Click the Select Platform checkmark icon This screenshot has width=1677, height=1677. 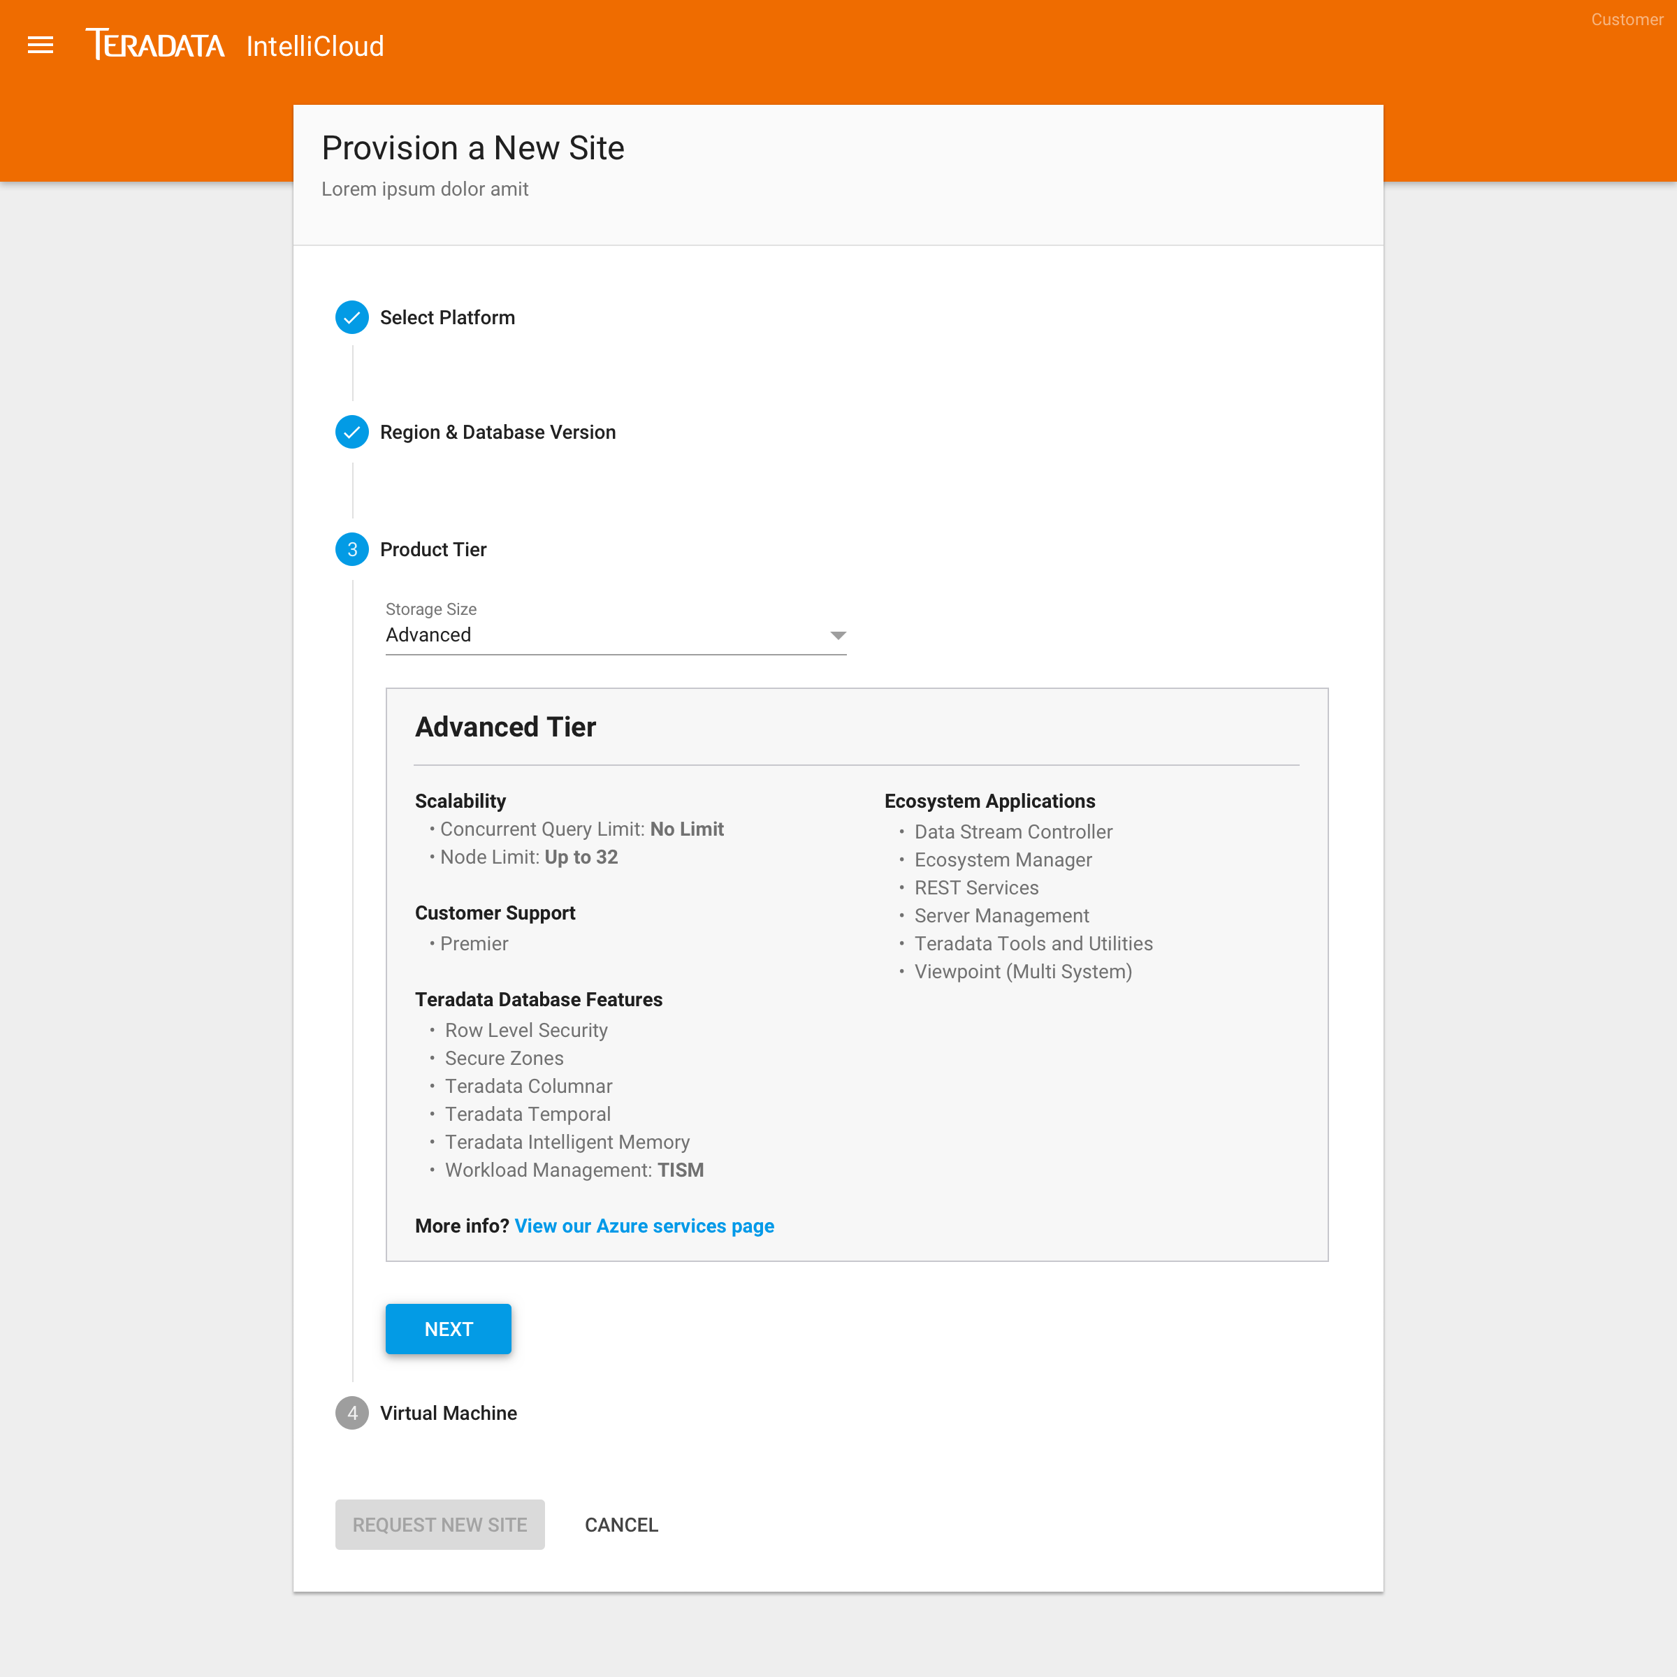352,318
